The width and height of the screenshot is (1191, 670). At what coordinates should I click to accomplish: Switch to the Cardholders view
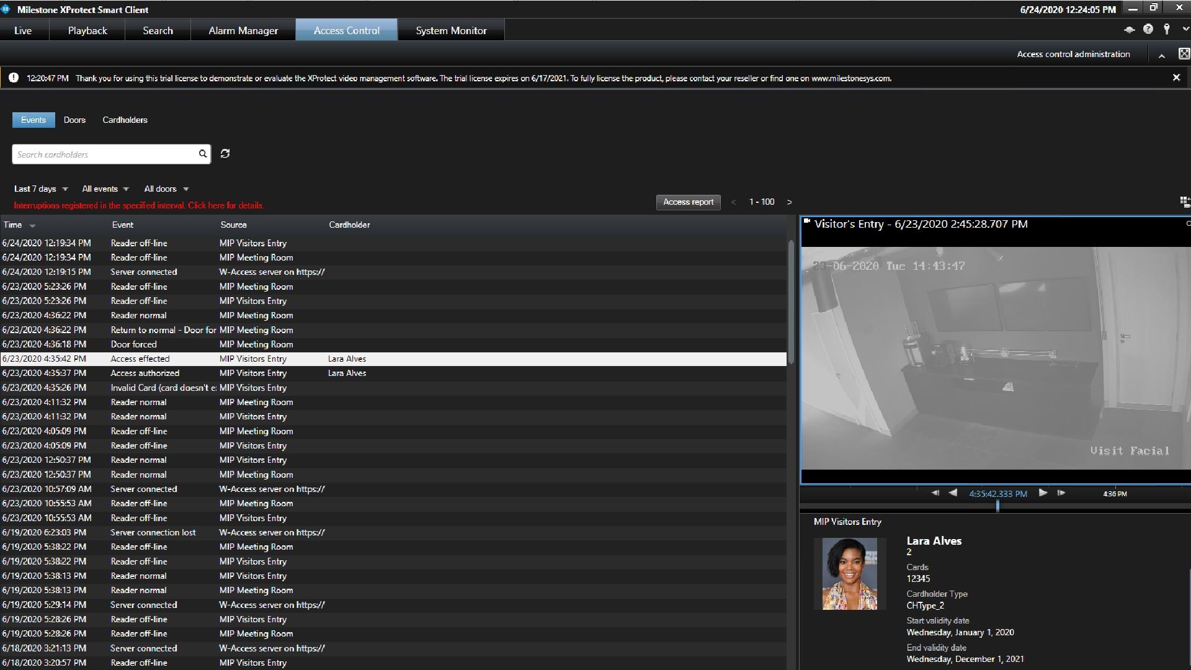coord(125,120)
